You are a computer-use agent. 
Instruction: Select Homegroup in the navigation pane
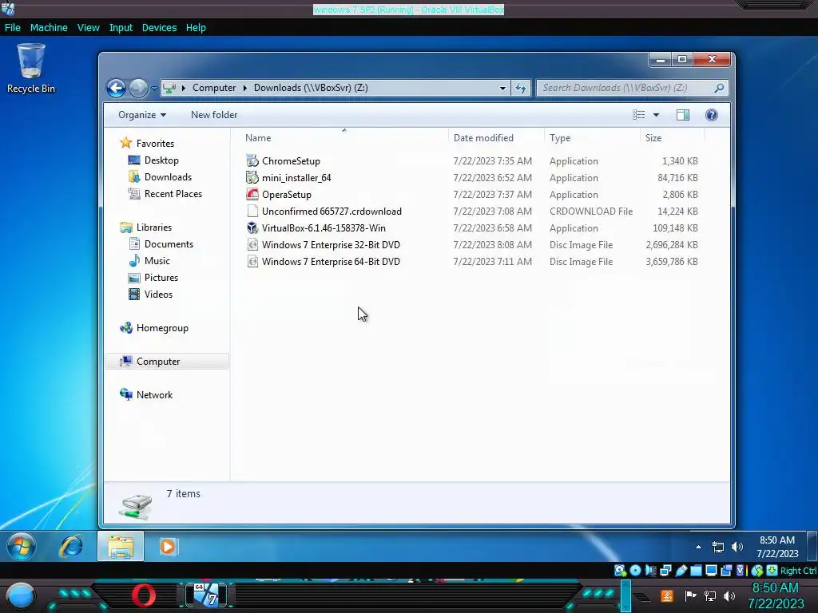161,328
